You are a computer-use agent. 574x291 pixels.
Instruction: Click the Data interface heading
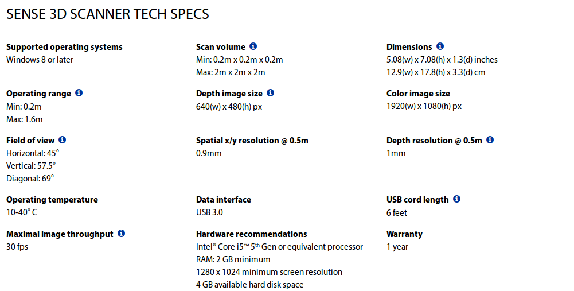click(x=223, y=200)
